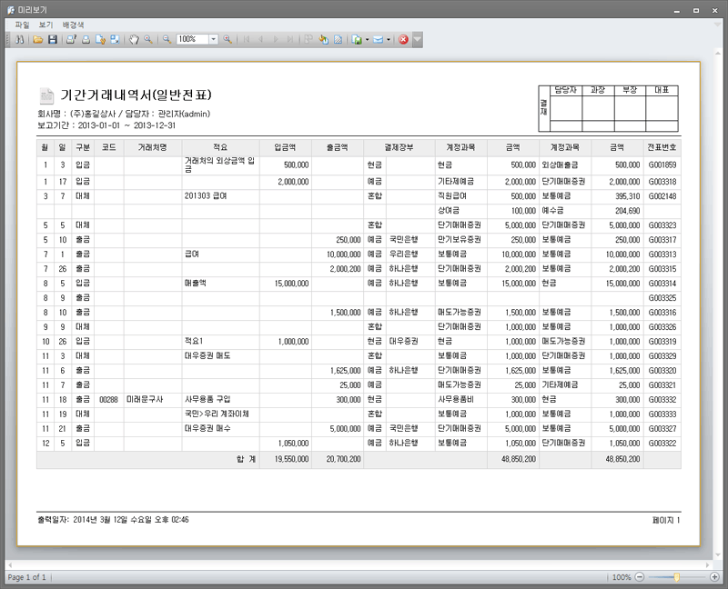
Task: Open the 배경색 menu
Action: [x=74, y=25]
